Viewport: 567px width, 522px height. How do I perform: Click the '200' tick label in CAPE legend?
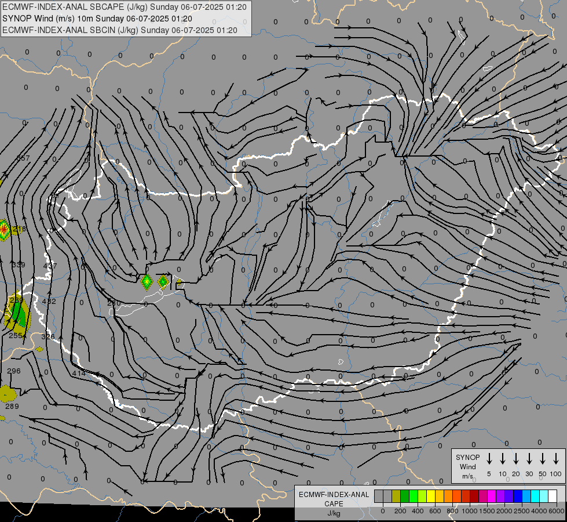400,511
